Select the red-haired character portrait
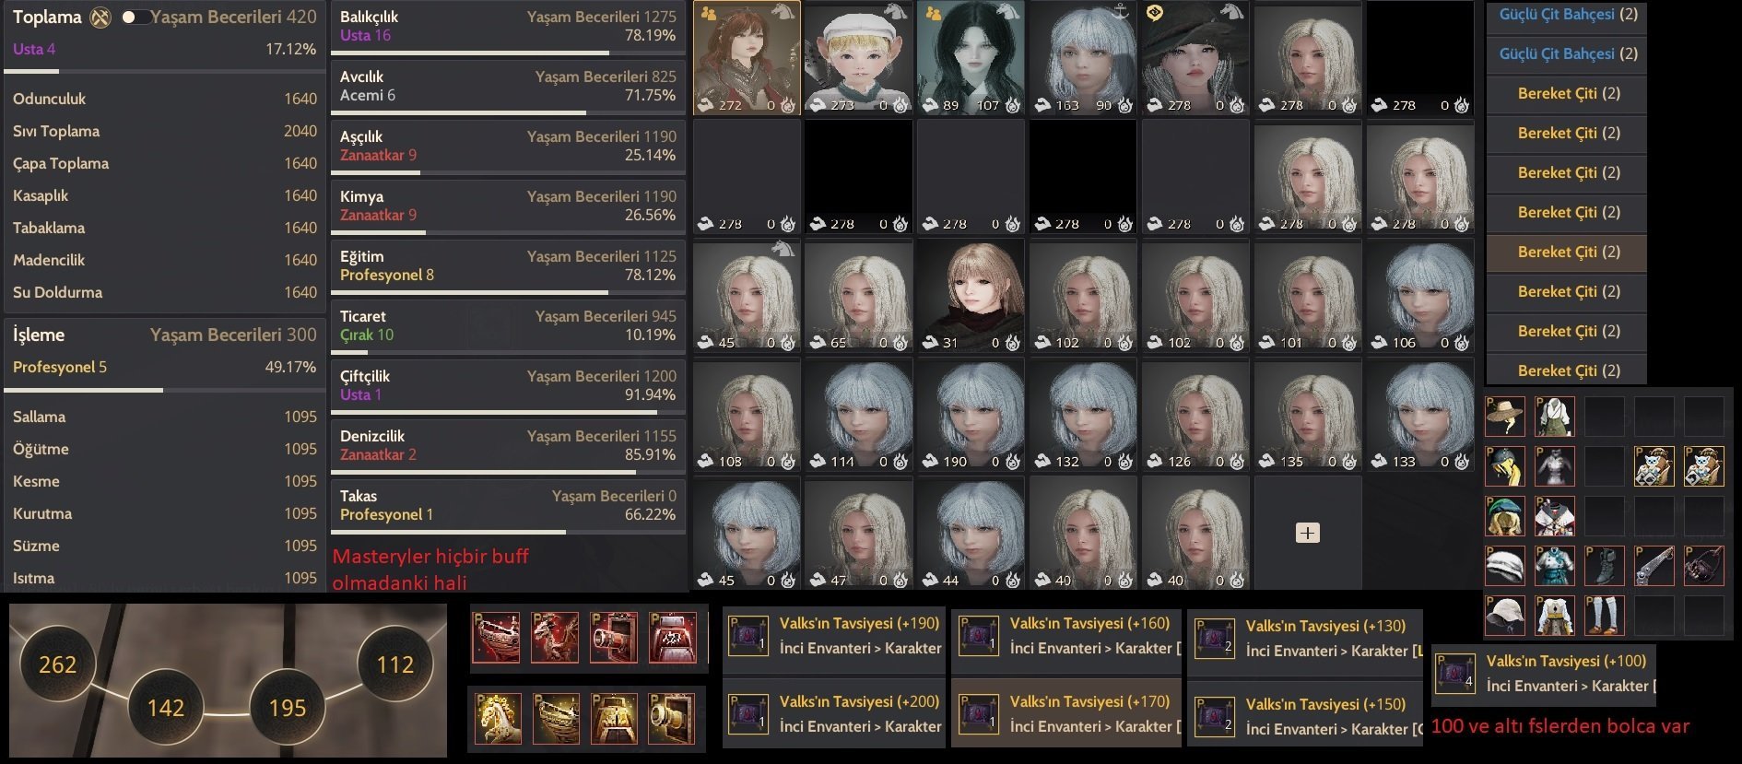Screen dimensions: 1742x764 point(747,58)
